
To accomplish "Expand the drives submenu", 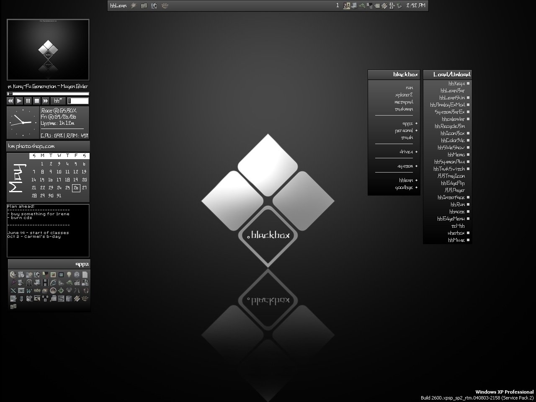I will 394,152.
